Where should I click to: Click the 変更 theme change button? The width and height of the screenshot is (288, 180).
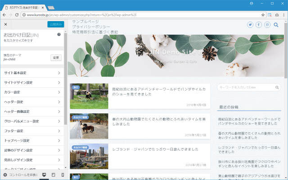[x=56, y=58]
